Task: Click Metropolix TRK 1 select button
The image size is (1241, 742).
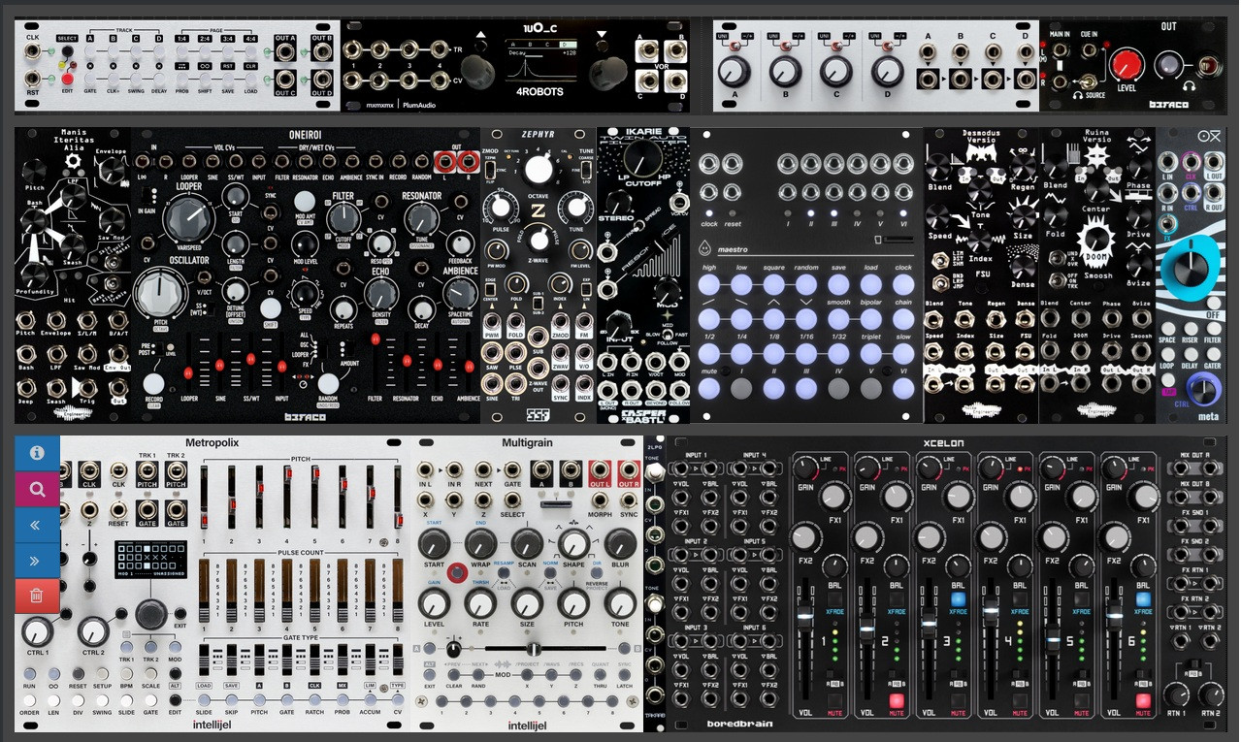Action: click(x=126, y=647)
